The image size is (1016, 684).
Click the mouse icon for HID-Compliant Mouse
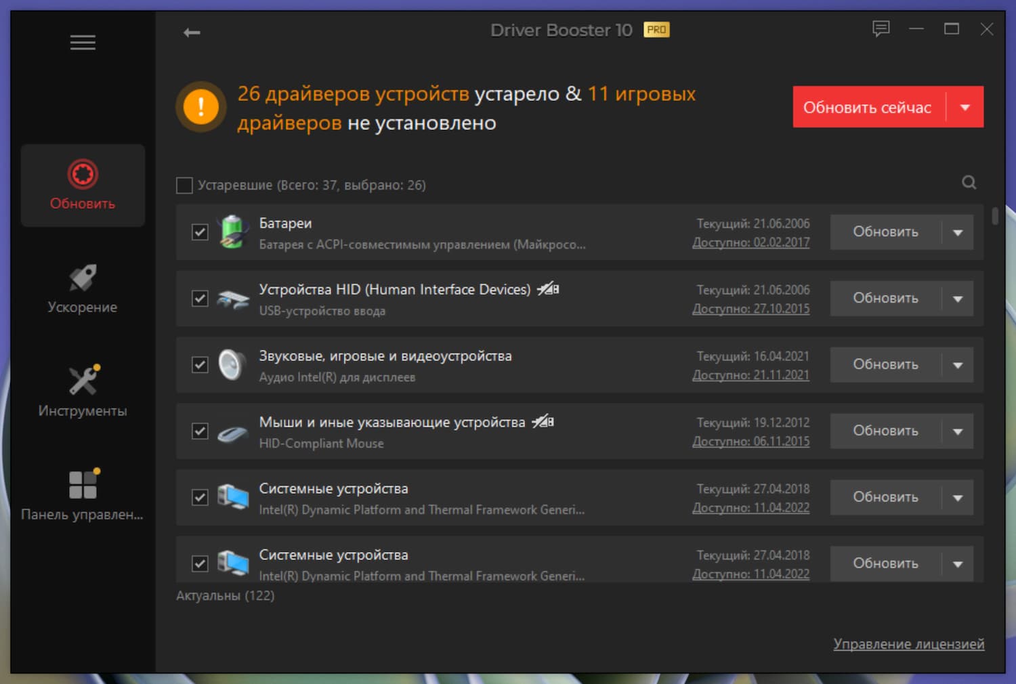(232, 431)
